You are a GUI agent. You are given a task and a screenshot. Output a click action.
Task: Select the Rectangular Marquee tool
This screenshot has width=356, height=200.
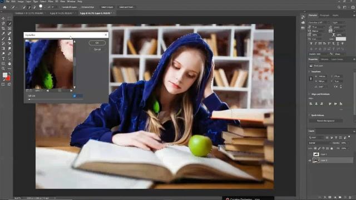click(9, 18)
